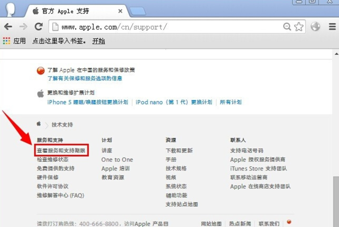Reload the page with the refresh icon
The width and height of the screenshot is (339, 227).
[x=38, y=27]
